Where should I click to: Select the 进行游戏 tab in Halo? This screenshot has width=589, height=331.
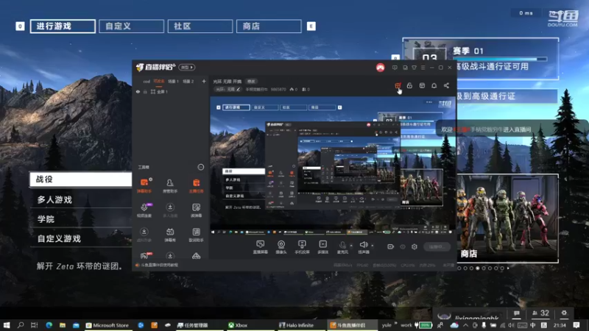[x=63, y=26]
